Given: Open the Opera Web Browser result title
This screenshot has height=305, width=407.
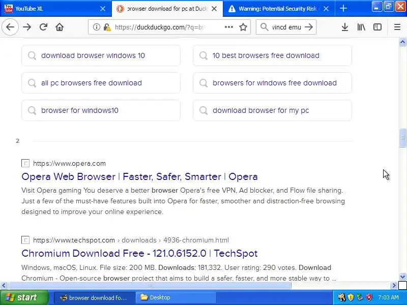Looking at the screenshot, I should 139,176.
